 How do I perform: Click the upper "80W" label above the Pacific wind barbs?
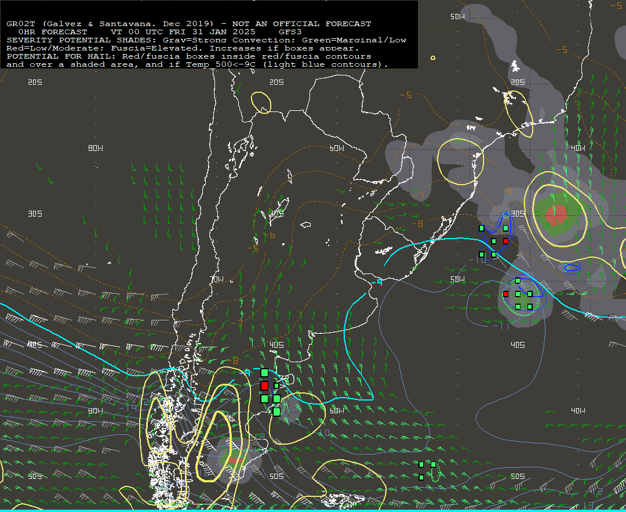pyautogui.click(x=96, y=148)
